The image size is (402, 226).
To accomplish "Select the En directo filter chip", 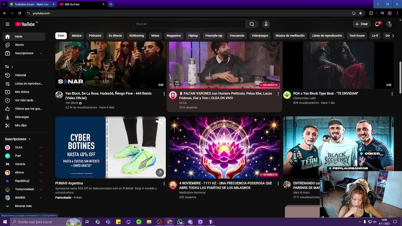I will (x=115, y=36).
